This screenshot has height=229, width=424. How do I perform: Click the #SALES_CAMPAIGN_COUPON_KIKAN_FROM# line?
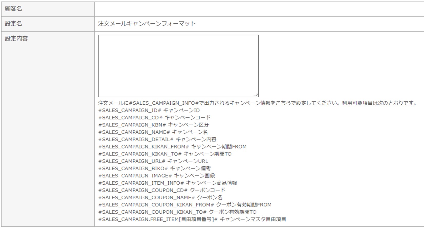click(x=185, y=205)
